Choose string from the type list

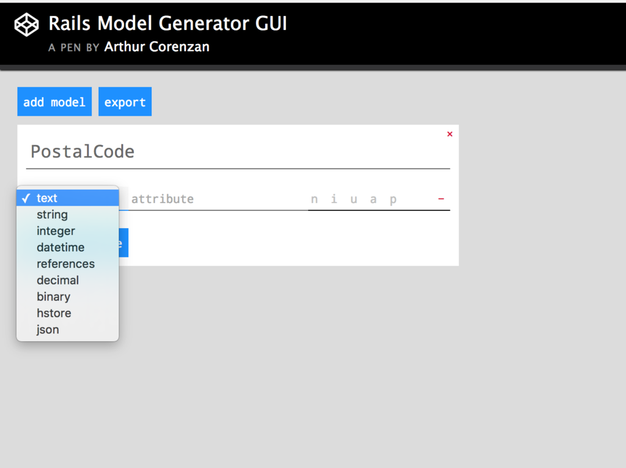[67, 214]
